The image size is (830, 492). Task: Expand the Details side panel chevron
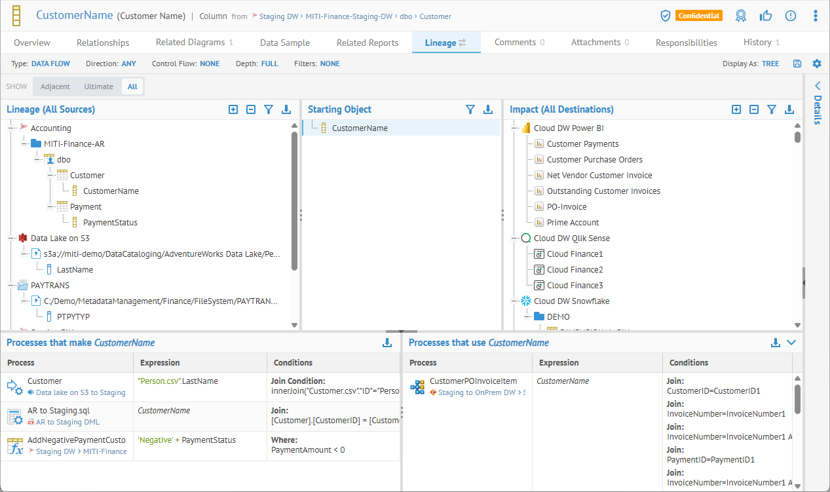point(817,86)
